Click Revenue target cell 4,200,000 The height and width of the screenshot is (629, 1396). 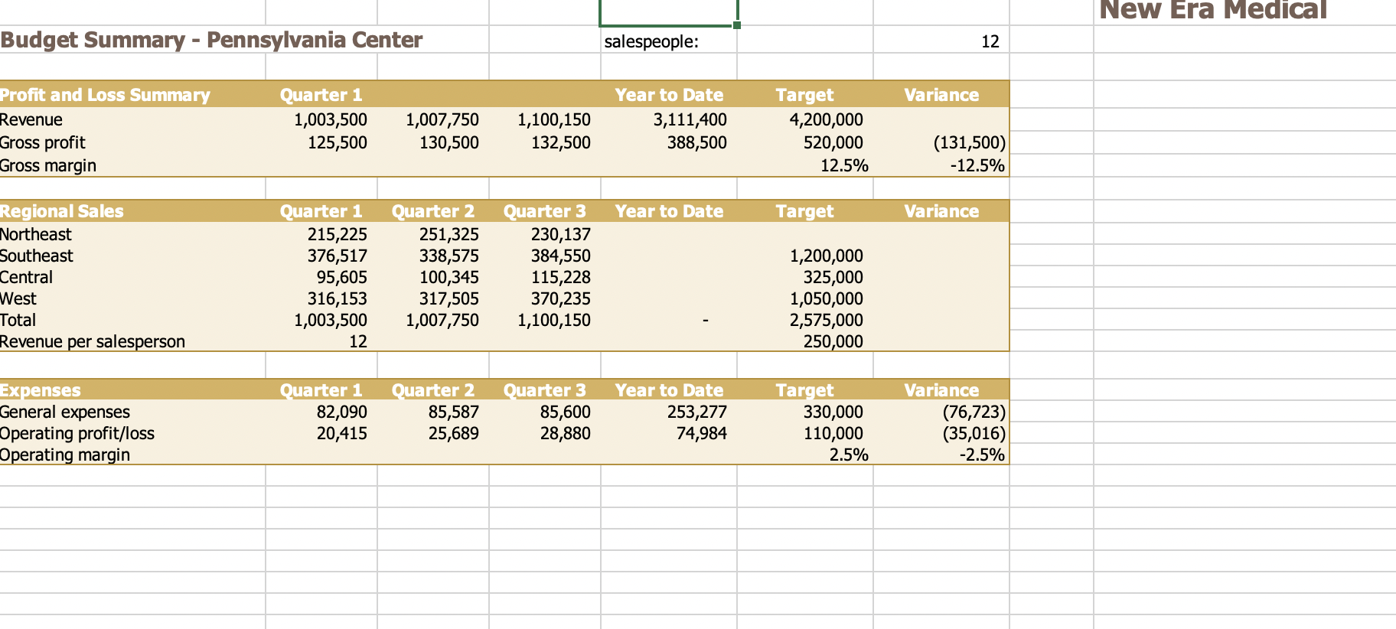pyautogui.click(x=827, y=119)
